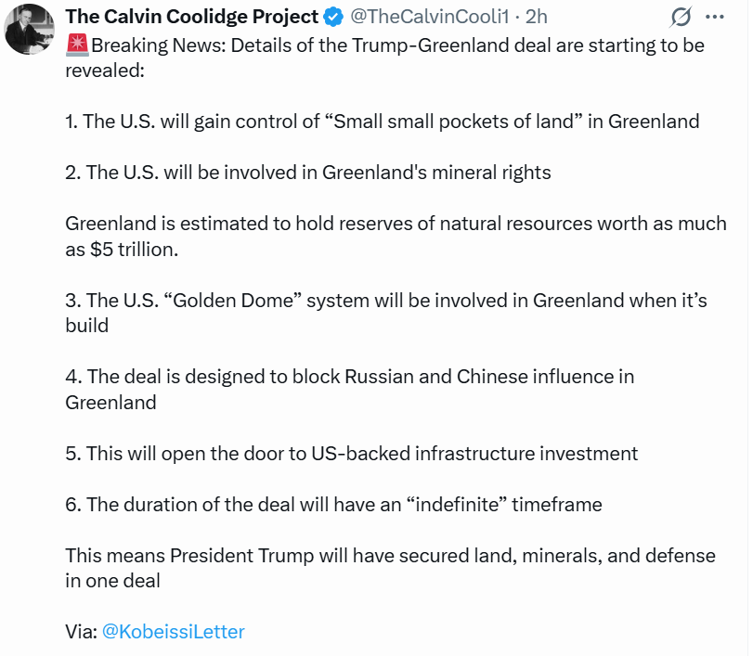Open the three-dot More options menu

[x=715, y=18]
